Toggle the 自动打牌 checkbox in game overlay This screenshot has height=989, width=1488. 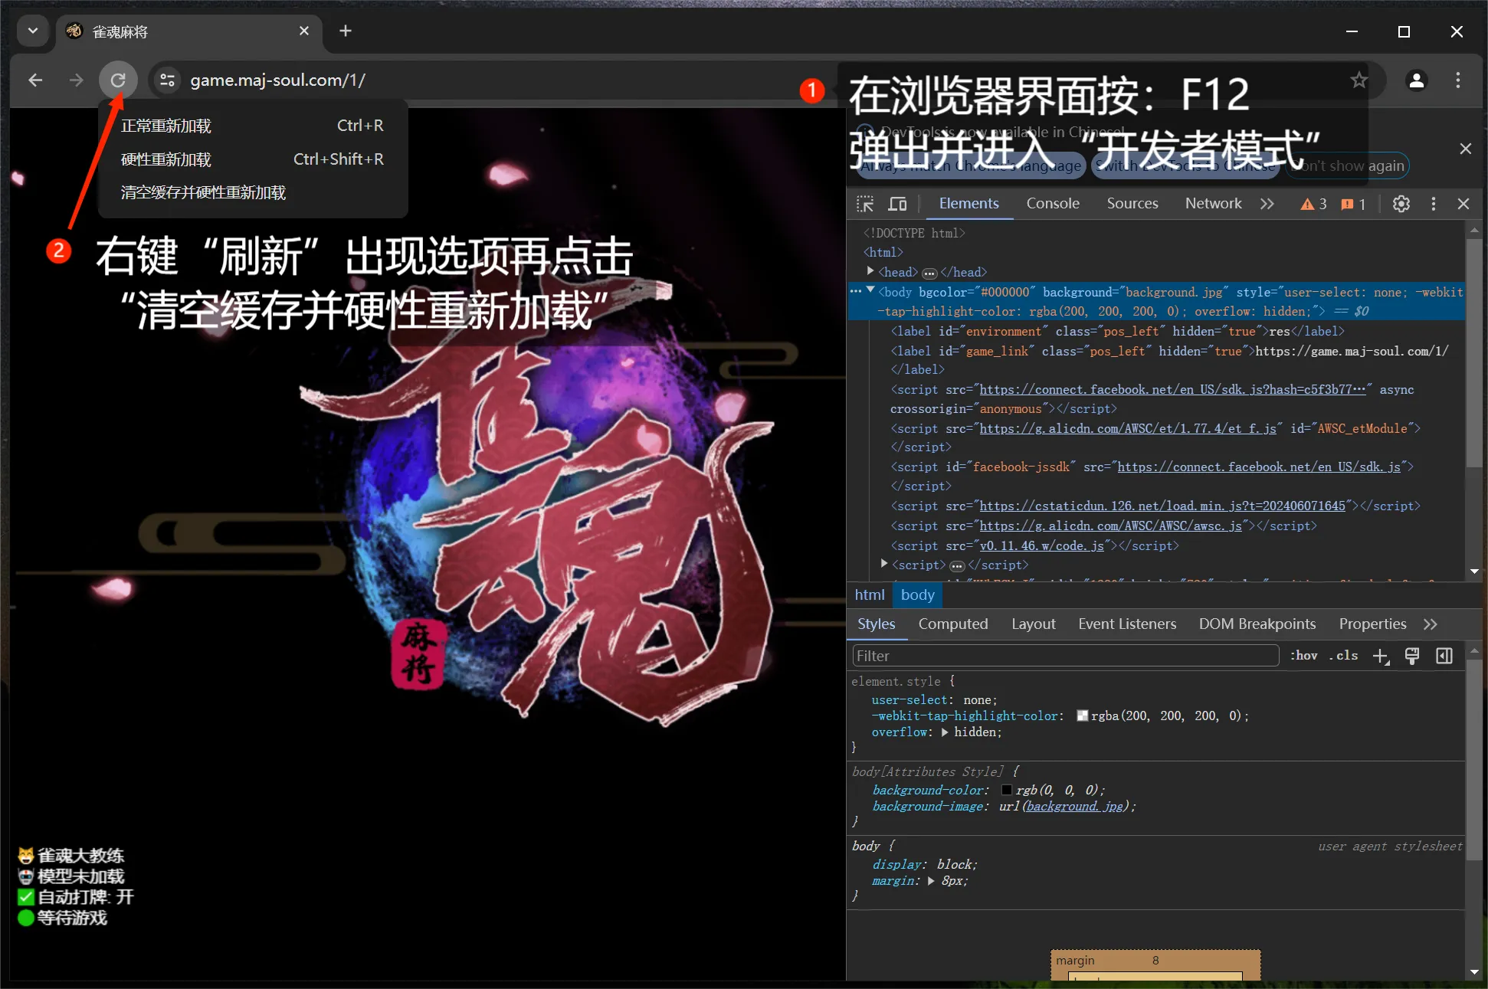coord(26,897)
